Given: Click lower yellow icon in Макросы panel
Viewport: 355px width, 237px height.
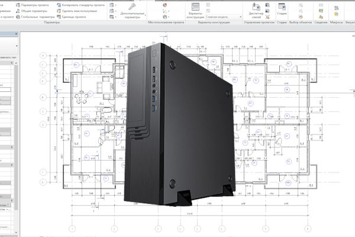Looking at the screenshot, I should tap(337, 14).
